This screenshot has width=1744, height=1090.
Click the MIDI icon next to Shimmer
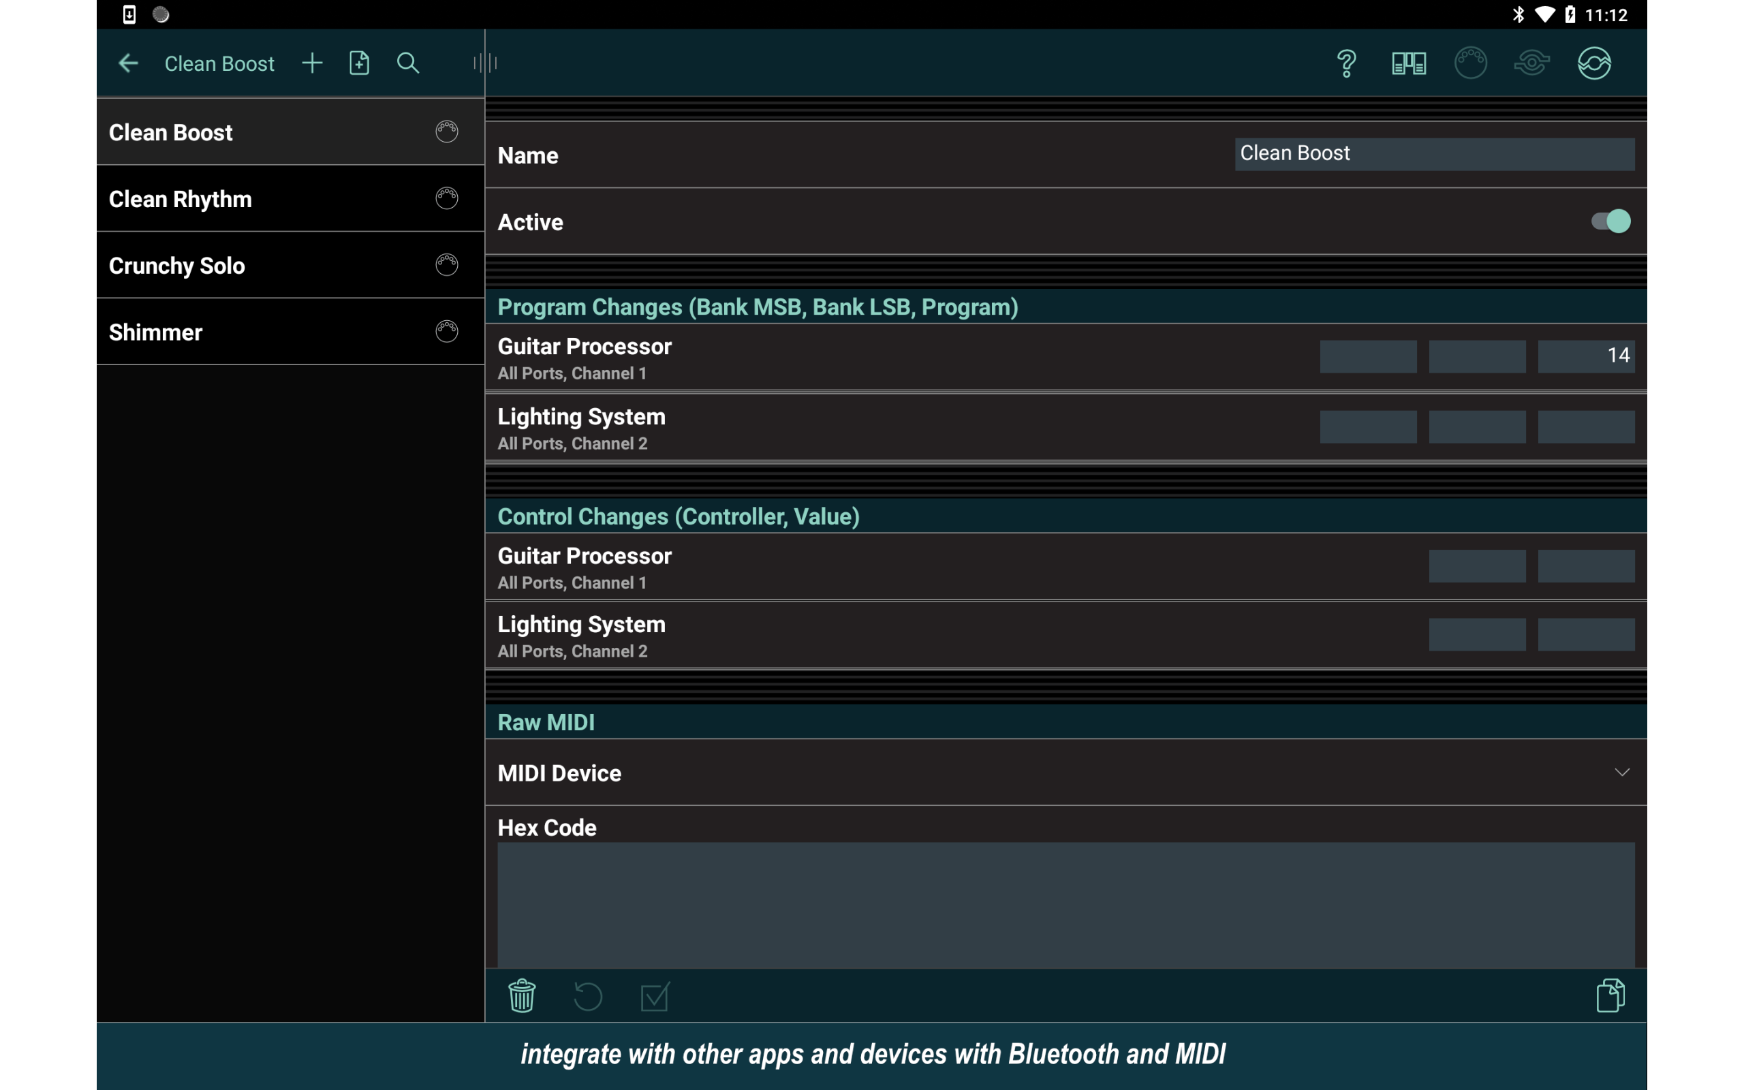(x=446, y=331)
